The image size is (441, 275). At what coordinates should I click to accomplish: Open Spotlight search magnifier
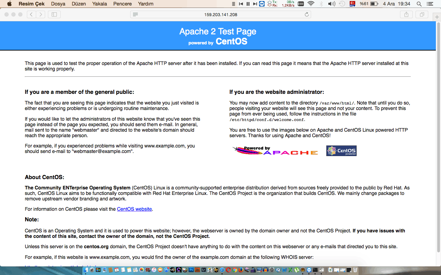(x=419, y=4)
